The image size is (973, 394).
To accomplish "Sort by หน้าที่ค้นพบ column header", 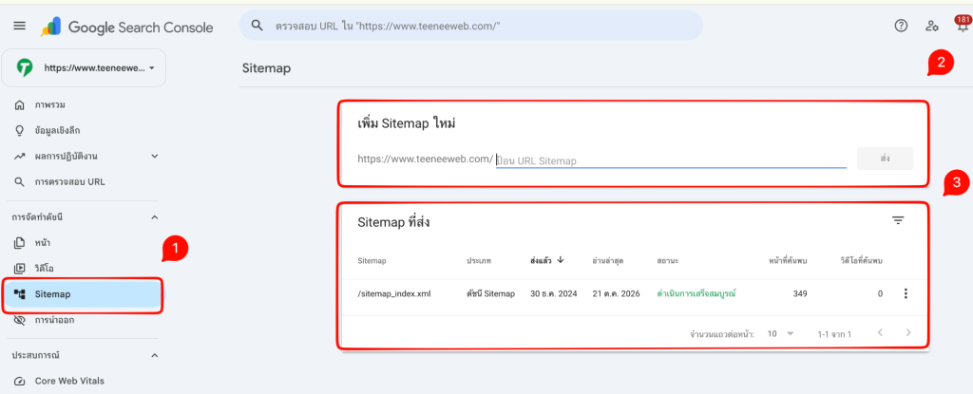I will coord(787,260).
